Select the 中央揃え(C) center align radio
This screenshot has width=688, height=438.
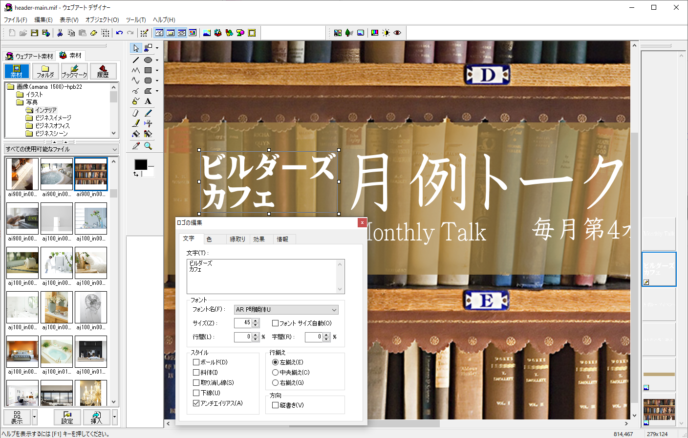(x=276, y=373)
